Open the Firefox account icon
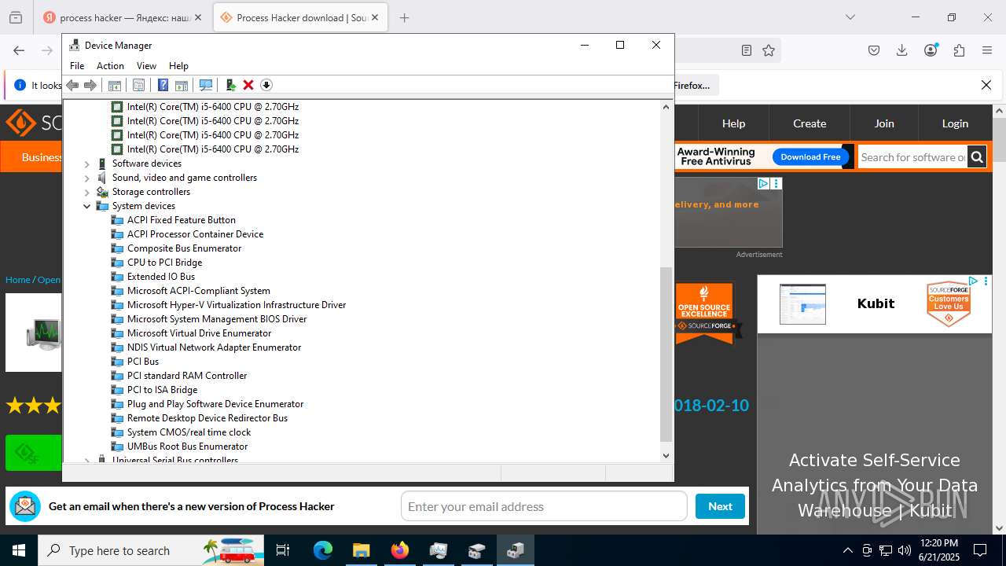 click(931, 50)
